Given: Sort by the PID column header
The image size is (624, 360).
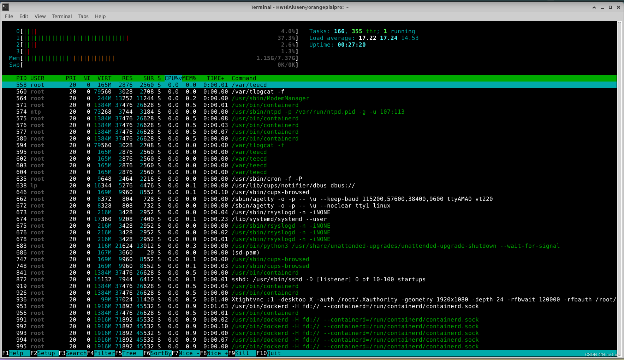Looking at the screenshot, I should point(21,78).
